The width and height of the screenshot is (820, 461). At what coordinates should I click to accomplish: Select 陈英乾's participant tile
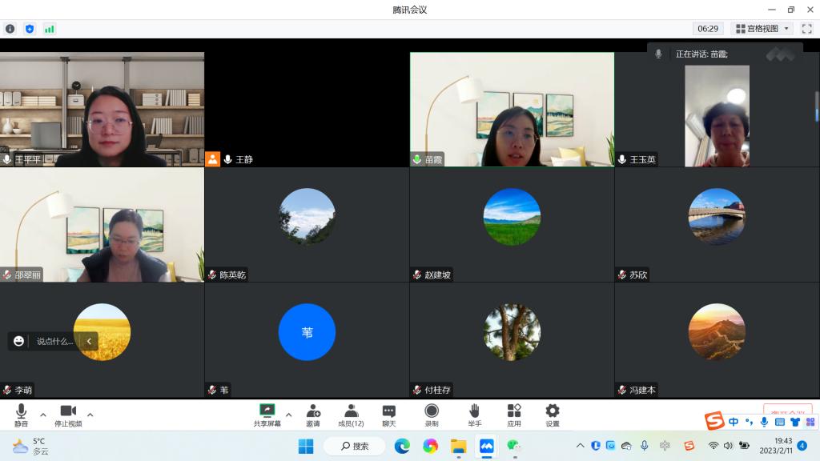coord(307,224)
